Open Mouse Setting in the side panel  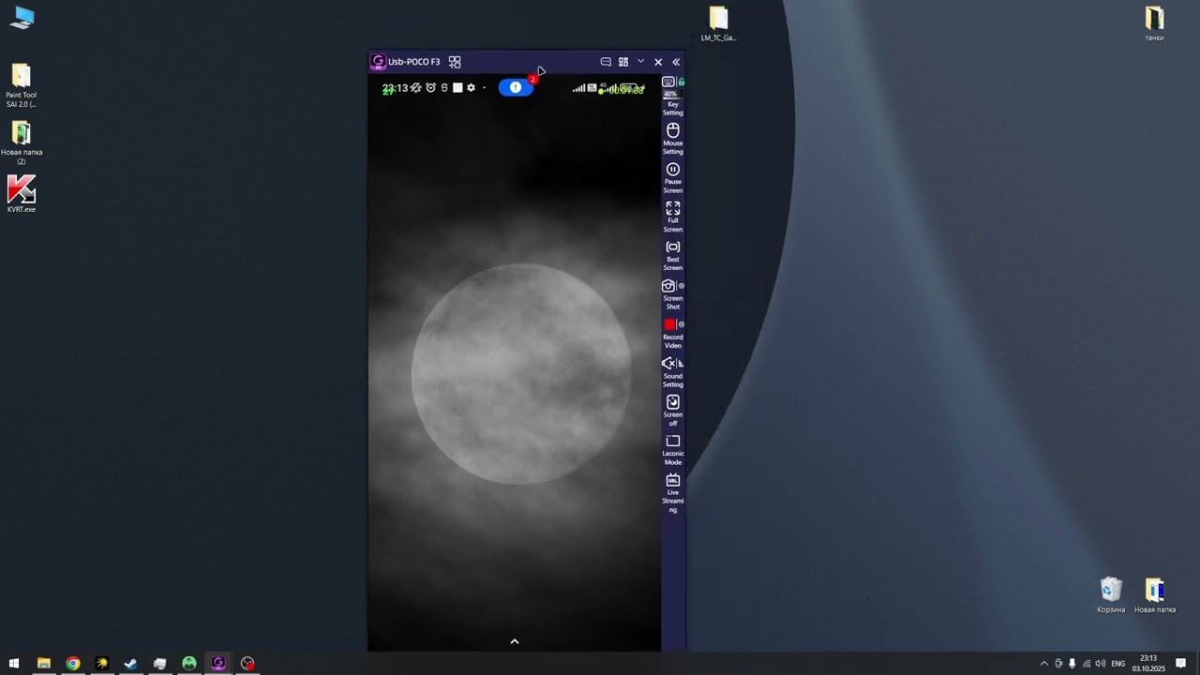pyautogui.click(x=673, y=138)
